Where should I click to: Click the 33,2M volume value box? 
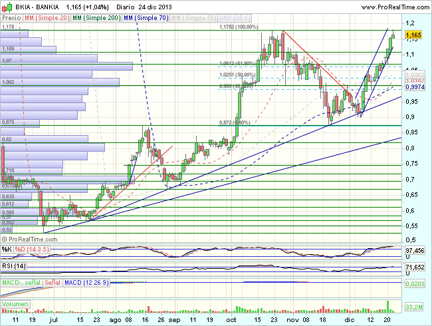point(414,307)
